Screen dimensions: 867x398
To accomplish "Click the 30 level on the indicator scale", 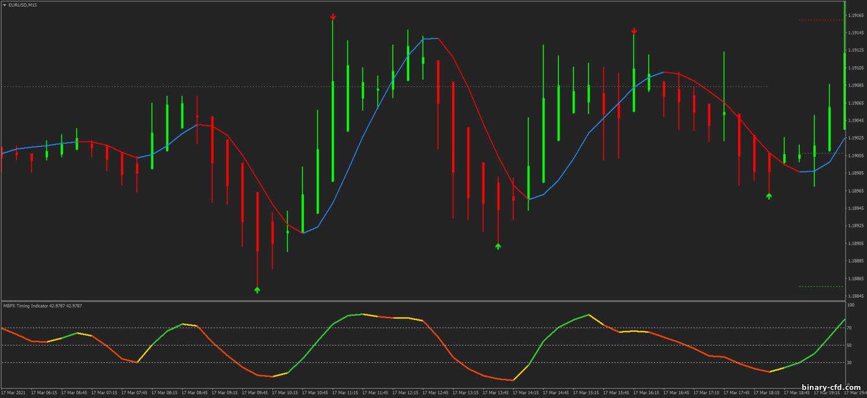I will [x=850, y=362].
